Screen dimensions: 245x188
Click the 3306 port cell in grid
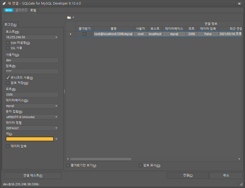192,34
